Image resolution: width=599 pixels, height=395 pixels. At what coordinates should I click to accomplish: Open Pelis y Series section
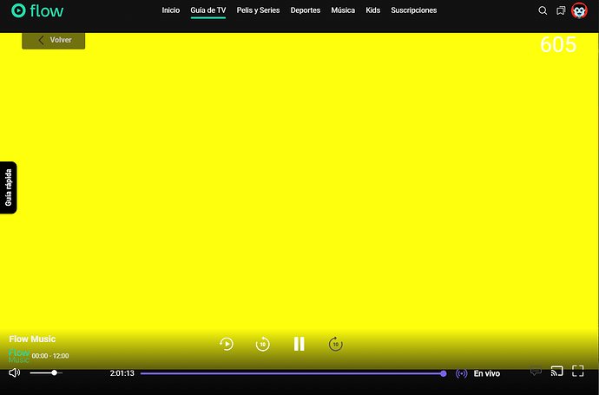point(258,10)
